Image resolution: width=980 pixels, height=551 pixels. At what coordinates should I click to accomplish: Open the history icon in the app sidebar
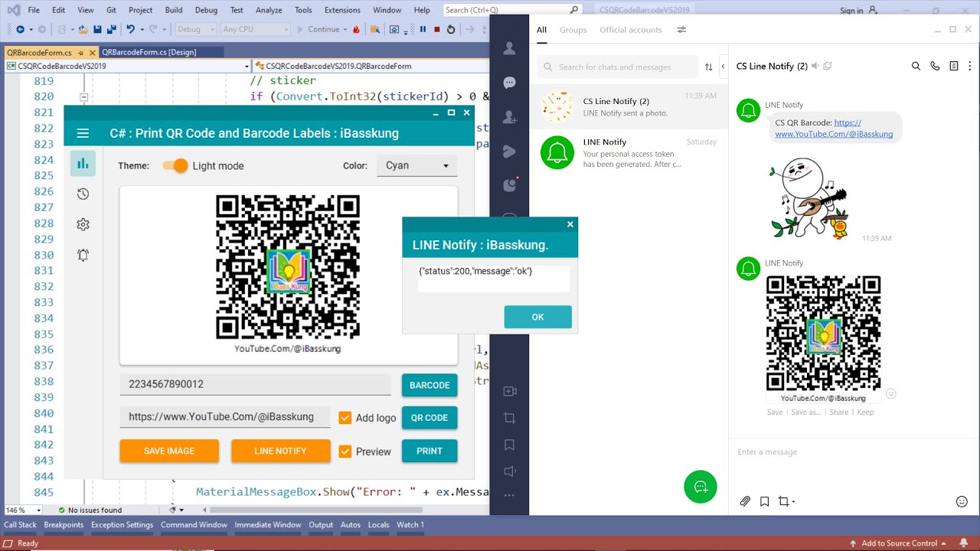point(83,194)
